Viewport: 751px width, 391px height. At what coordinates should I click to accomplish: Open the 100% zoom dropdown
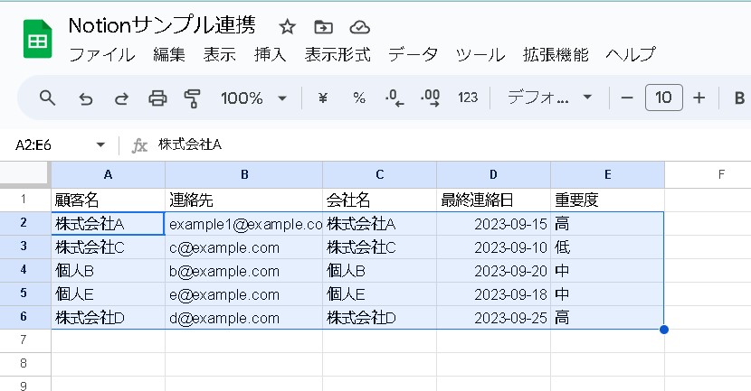[253, 98]
